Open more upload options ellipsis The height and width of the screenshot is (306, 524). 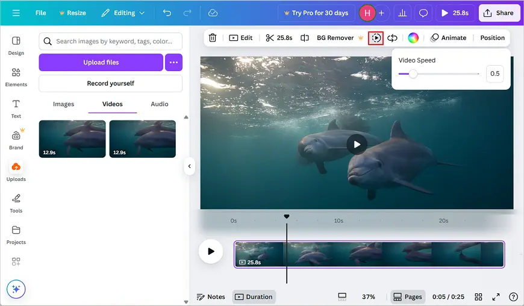tap(174, 63)
